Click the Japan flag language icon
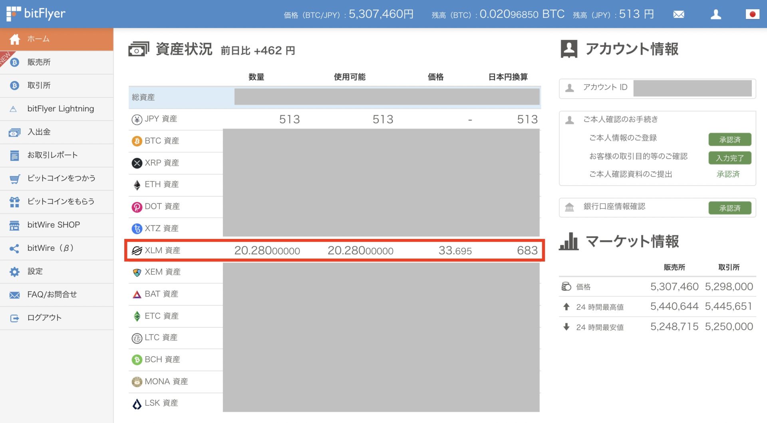 tap(752, 15)
